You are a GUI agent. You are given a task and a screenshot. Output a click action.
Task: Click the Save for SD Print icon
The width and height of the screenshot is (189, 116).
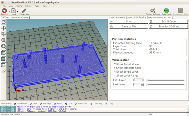click(x=151, y=27)
